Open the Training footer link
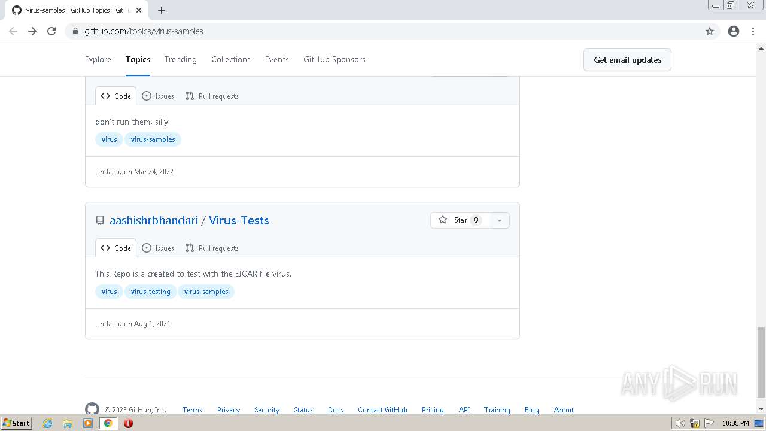 pyautogui.click(x=497, y=410)
